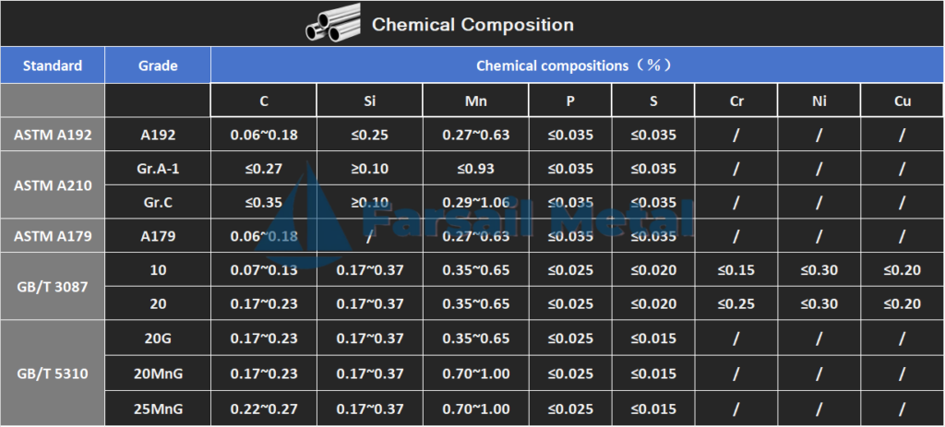The image size is (945, 427).
Task: Select the ASTM A192 standard cell
Action: (53, 135)
